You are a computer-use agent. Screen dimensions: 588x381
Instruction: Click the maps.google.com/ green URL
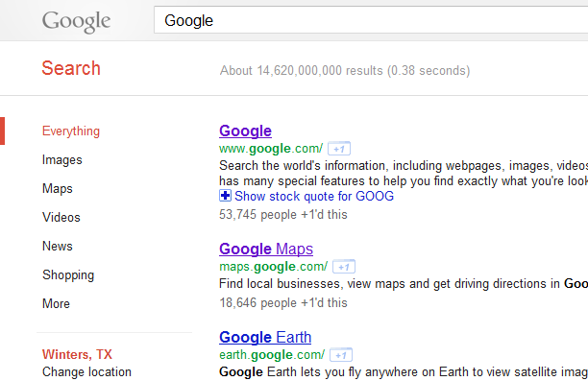(274, 267)
